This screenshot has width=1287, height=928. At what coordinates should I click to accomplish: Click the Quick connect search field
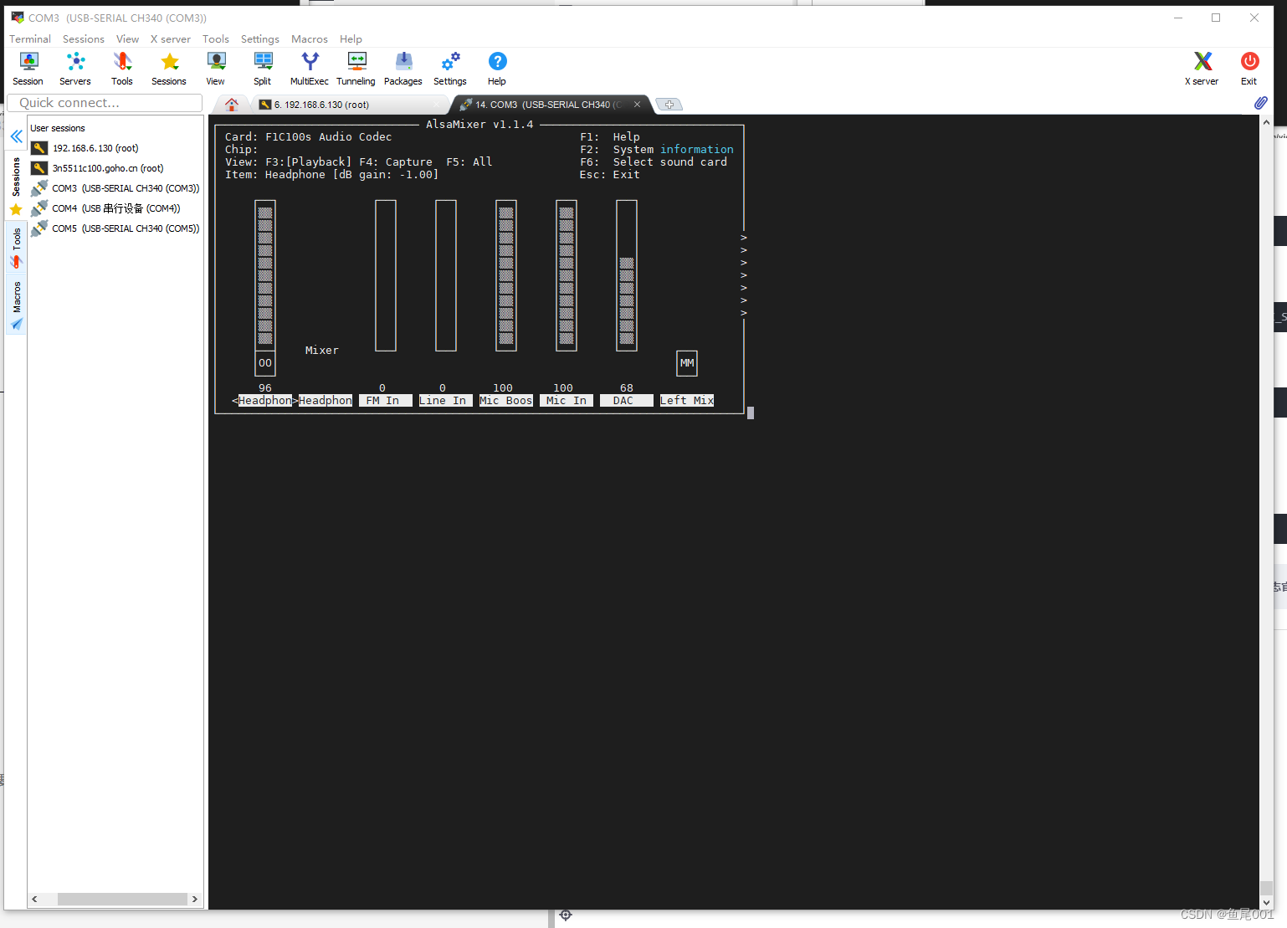tap(104, 102)
